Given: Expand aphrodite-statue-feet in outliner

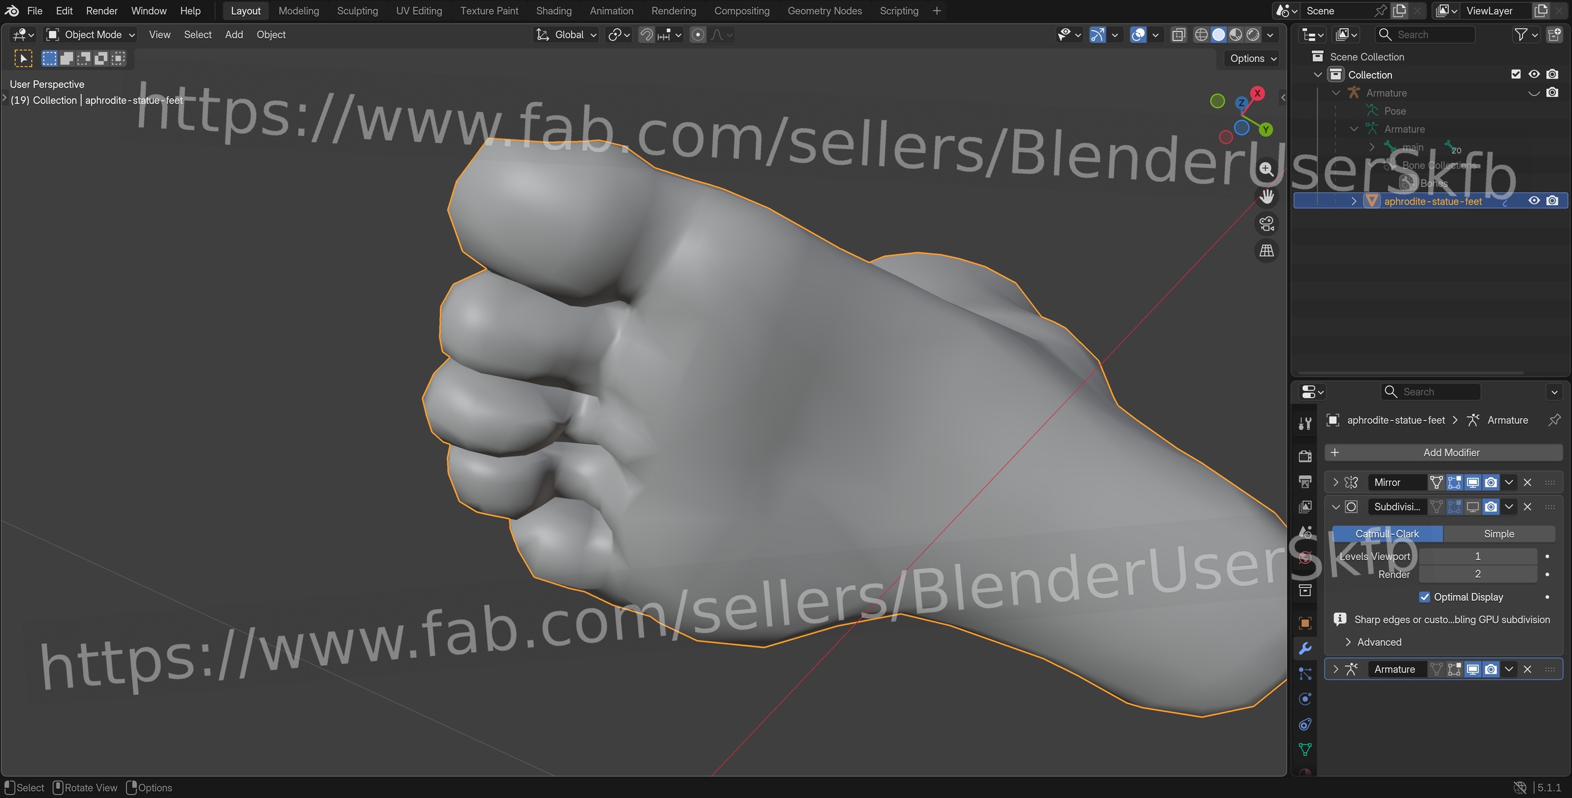Looking at the screenshot, I should pos(1353,201).
